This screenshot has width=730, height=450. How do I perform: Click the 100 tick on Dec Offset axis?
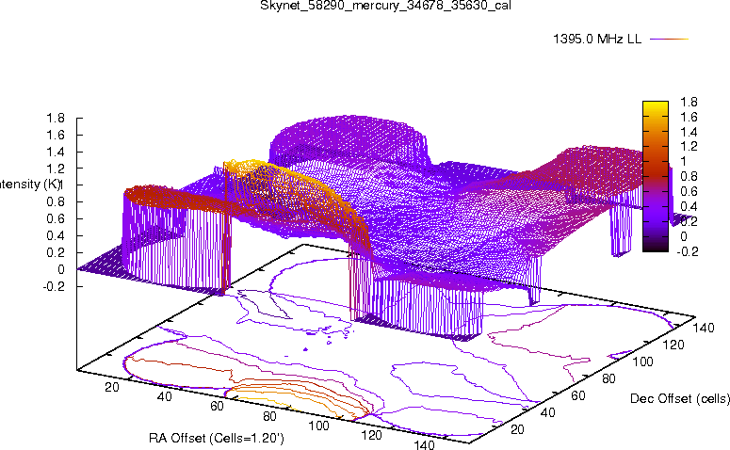point(642,362)
